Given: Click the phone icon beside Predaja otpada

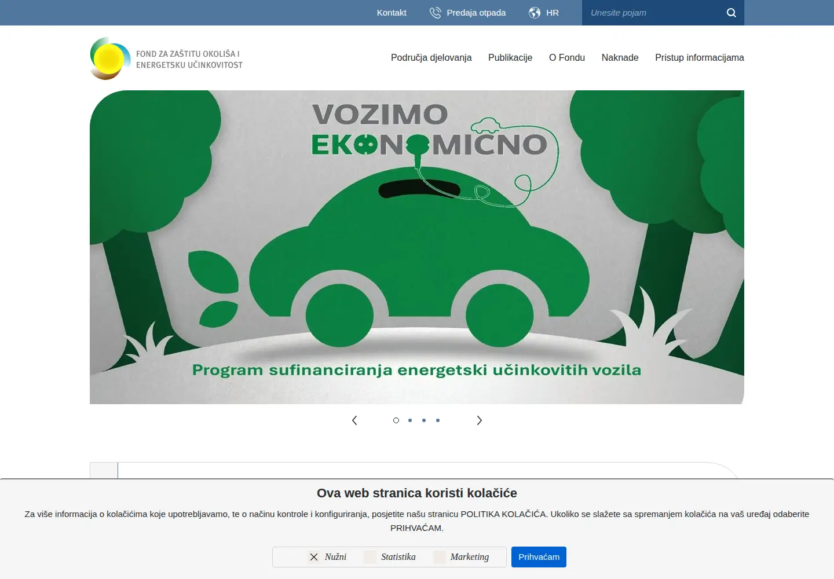Looking at the screenshot, I should [x=436, y=13].
